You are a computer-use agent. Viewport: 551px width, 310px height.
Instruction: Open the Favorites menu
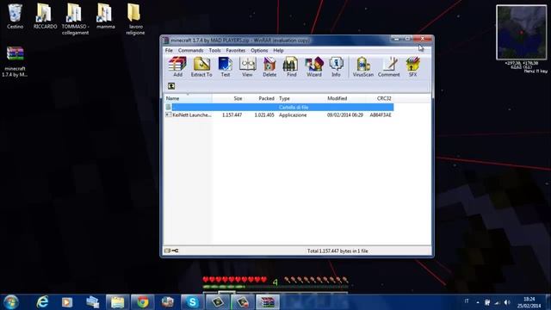point(235,51)
